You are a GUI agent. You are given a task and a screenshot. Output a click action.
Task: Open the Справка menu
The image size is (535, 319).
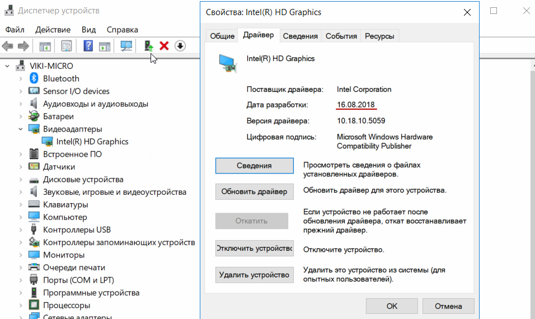(122, 30)
